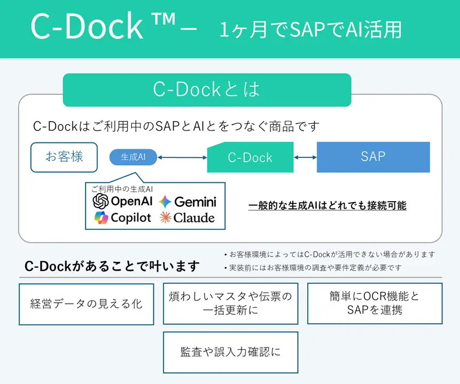Select the 簡単にOCR機能とSAPを連携 box
The image size is (460, 384).
coord(375,303)
